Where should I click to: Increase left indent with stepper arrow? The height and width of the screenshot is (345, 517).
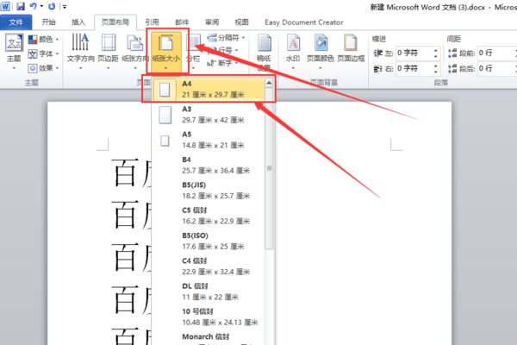[436, 51]
